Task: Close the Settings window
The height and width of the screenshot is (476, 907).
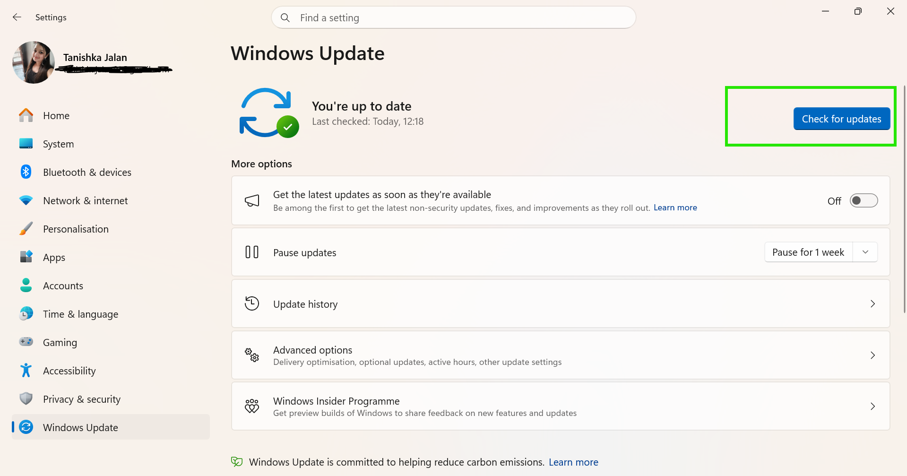Action: coord(890,11)
